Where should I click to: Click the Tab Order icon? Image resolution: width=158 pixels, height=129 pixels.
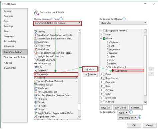pyautogui.click(x=36, y=88)
